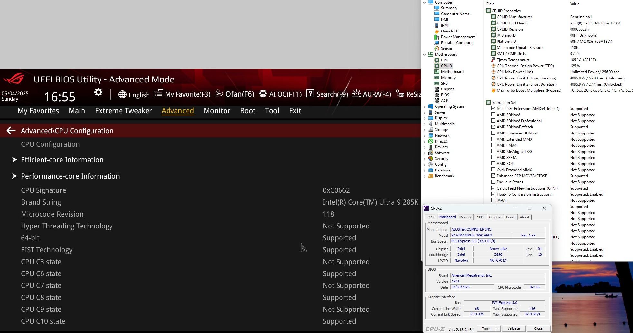The image size is (633, 333).
Task: Toggle AMD 3DNow! checkbox
Action: click(493, 115)
